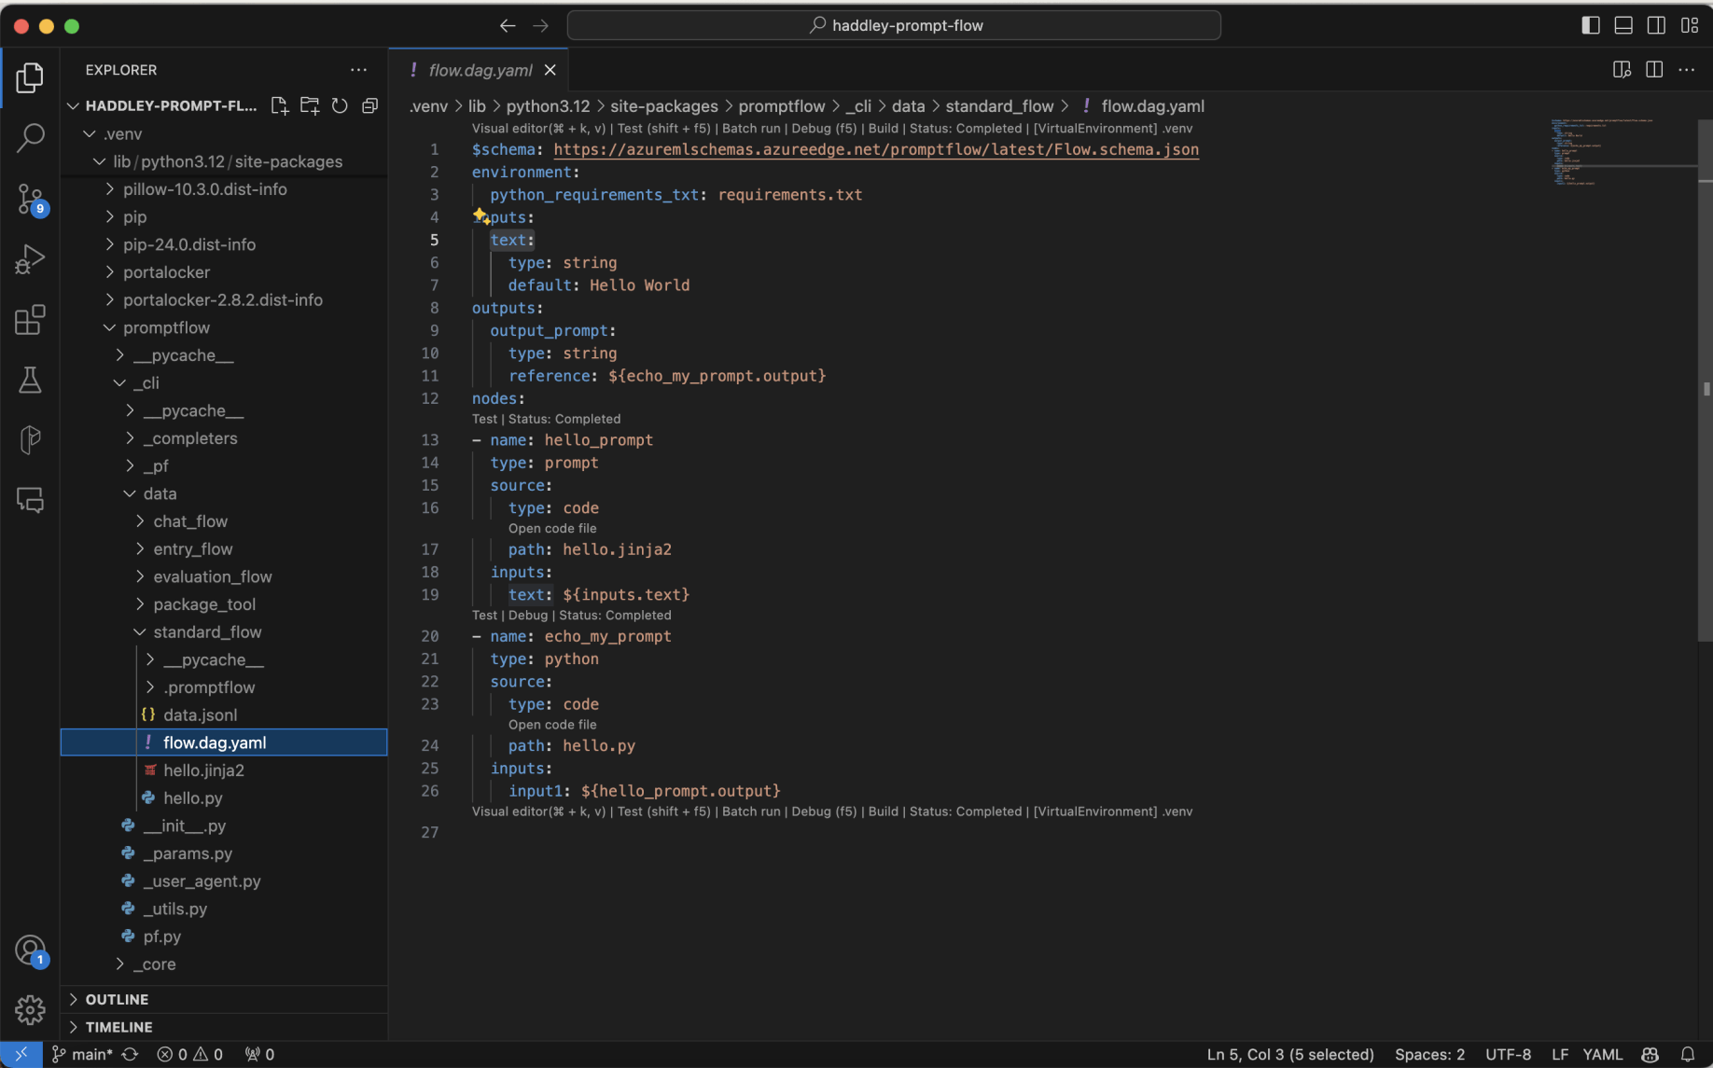Open the Testing flask icon view
This screenshot has height=1068, width=1713.
(x=30, y=380)
